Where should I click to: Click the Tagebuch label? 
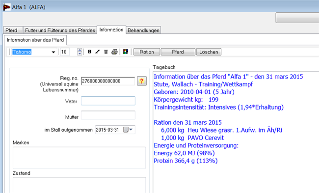click(164, 67)
